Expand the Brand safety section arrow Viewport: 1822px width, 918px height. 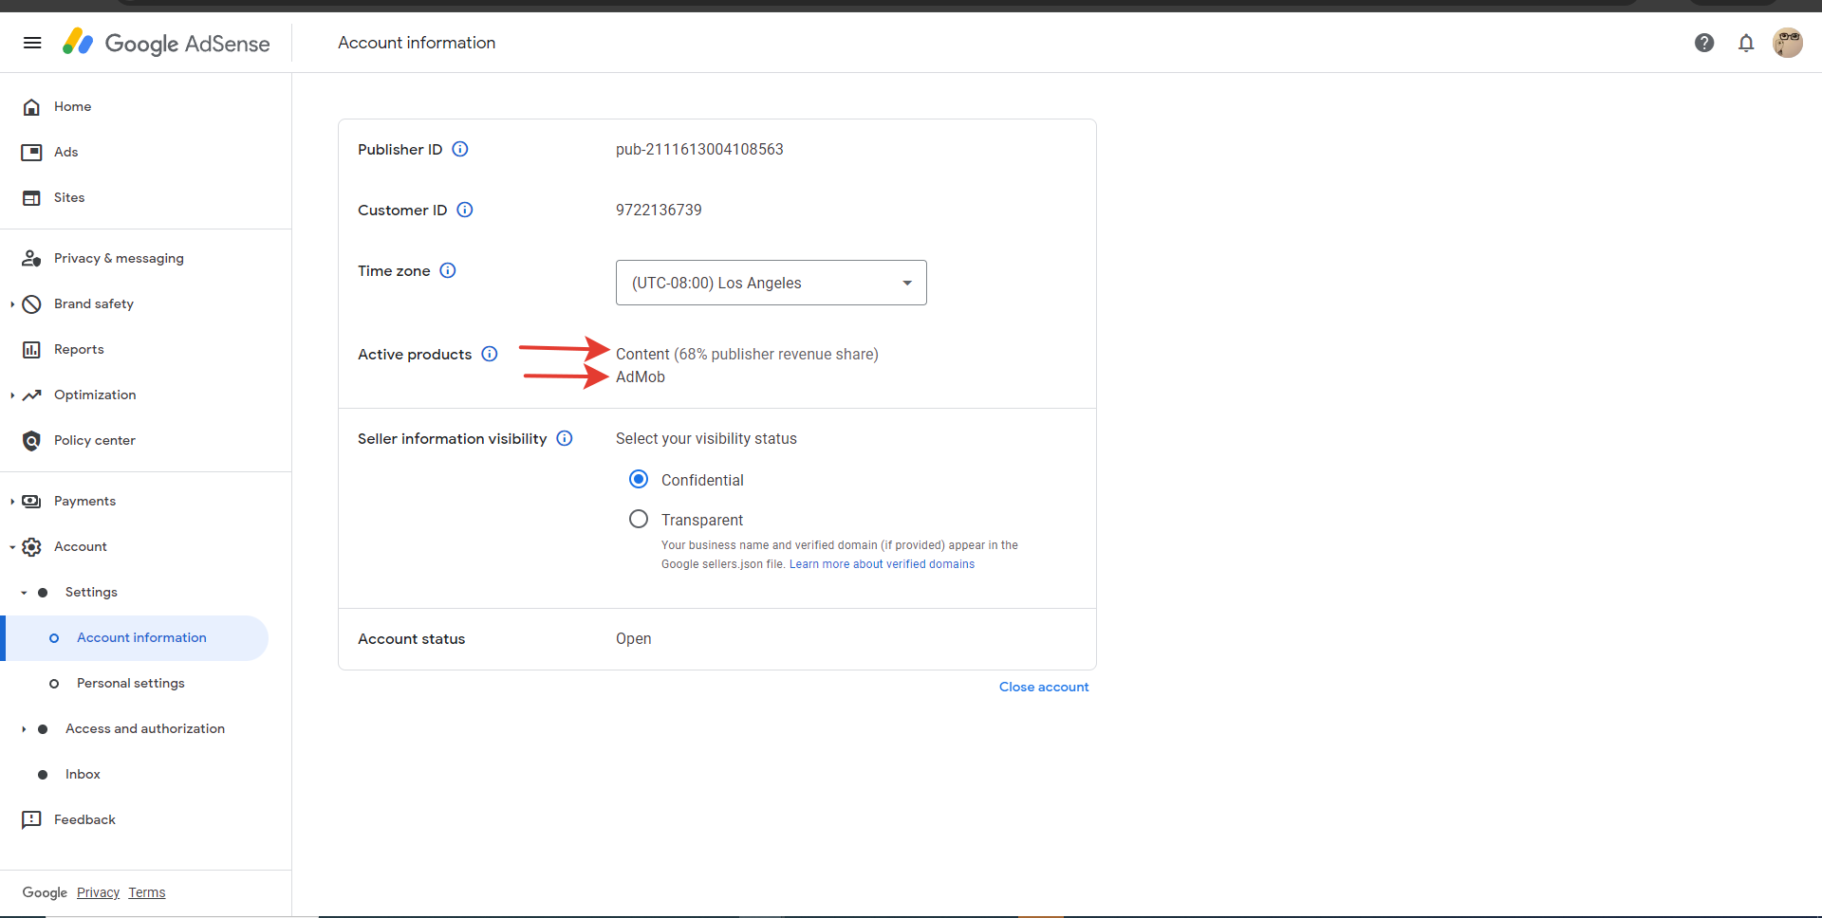coord(12,304)
